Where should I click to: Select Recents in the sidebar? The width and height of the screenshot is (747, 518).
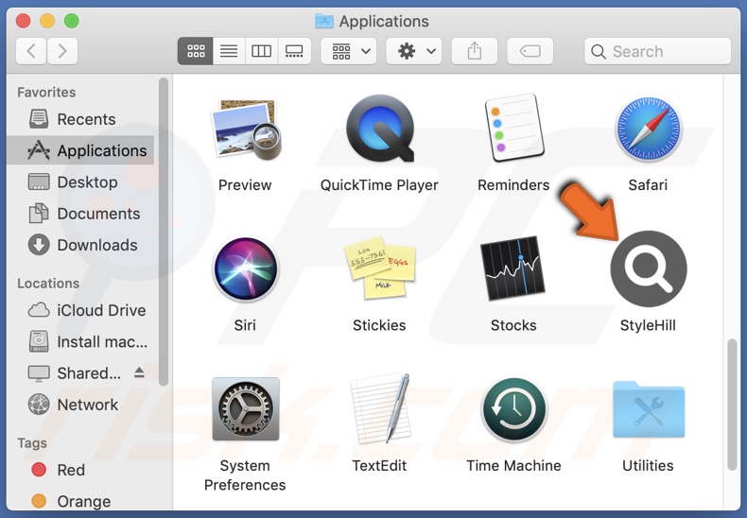pyautogui.click(x=81, y=119)
